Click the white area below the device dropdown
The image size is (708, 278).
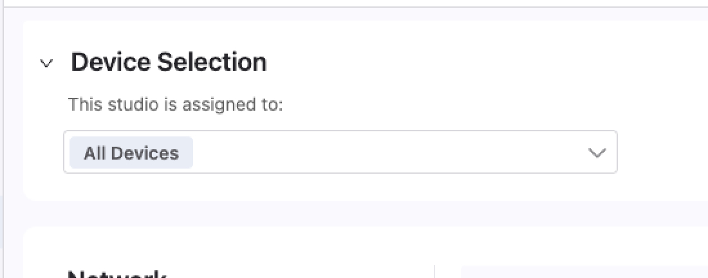coord(322,187)
